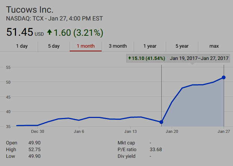Click the Jan 13 axis label
Image resolution: width=233 pixels, height=166 pixels.
[130, 131]
